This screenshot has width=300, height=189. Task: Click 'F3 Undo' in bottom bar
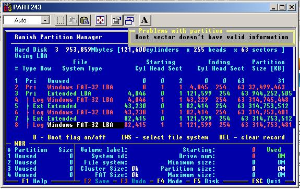(x=133, y=181)
